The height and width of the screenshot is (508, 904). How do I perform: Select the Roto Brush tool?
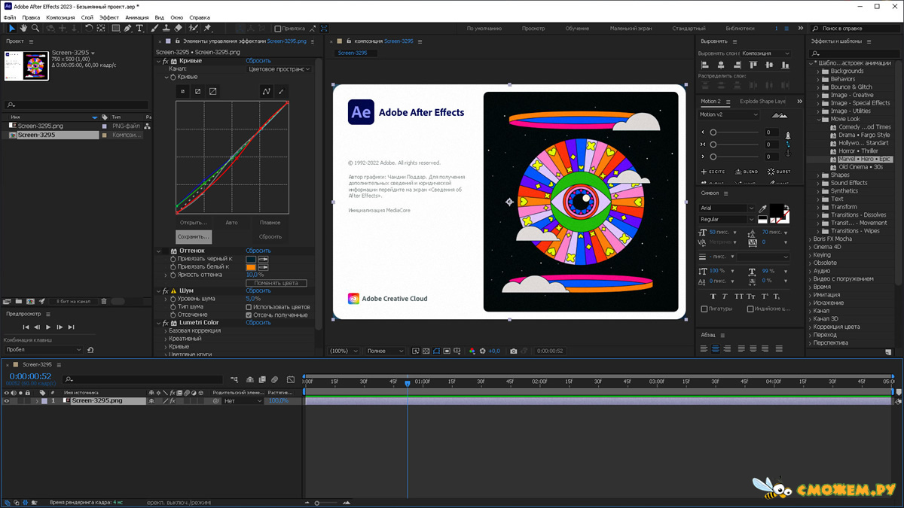click(x=194, y=29)
